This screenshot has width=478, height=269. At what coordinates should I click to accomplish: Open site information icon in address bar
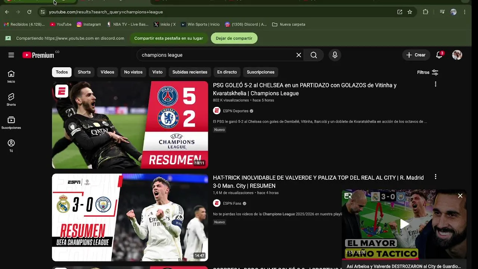(x=43, y=12)
